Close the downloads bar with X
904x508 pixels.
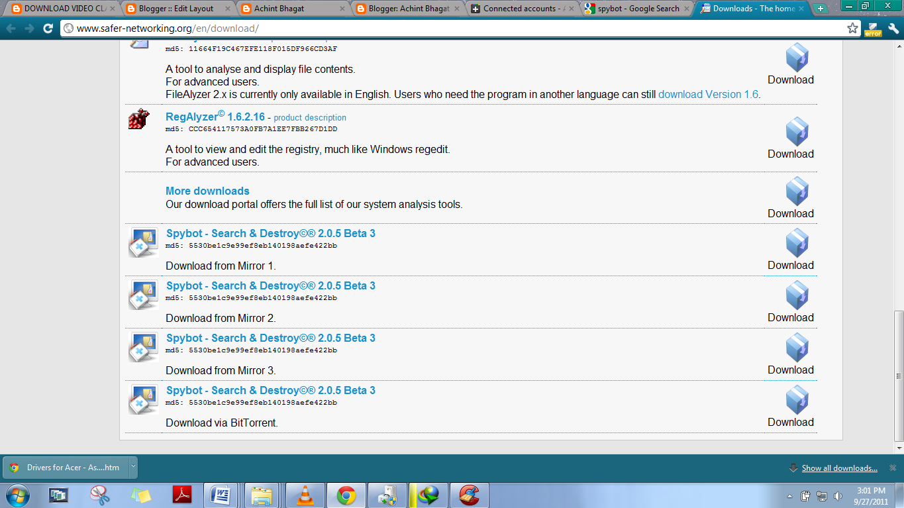coord(891,468)
